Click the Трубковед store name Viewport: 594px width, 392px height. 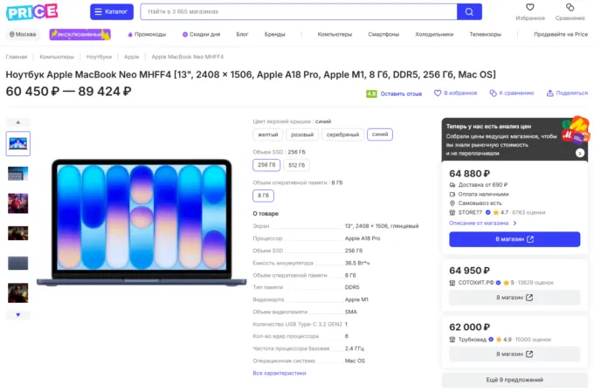tap(472, 340)
